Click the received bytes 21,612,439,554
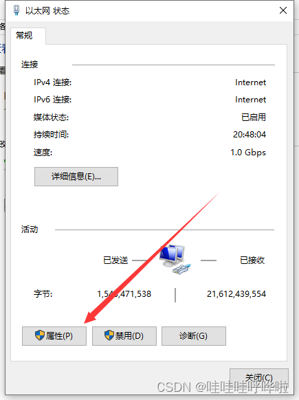The image size is (299, 400). pyautogui.click(x=236, y=294)
